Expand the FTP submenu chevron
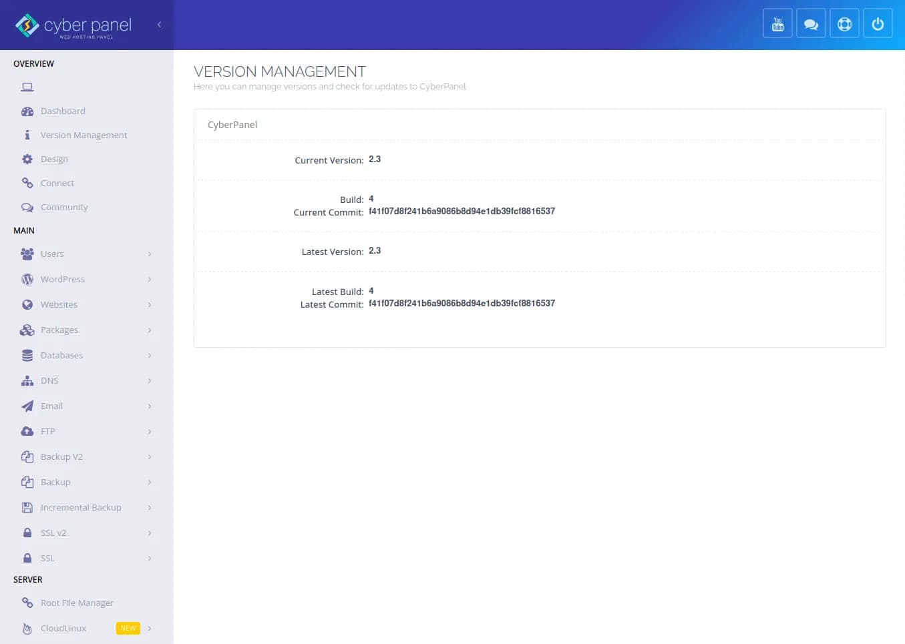The width and height of the screenshot is (905, 644). (x=150, y=431)
